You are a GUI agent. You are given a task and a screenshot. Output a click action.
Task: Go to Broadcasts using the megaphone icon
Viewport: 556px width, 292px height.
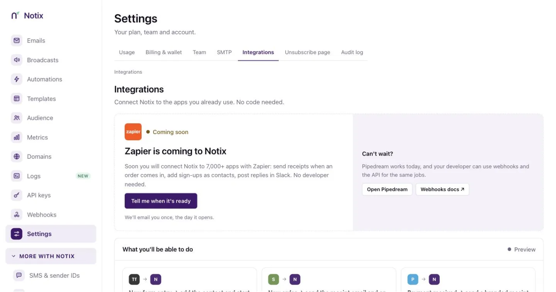(x=17, y=60)
